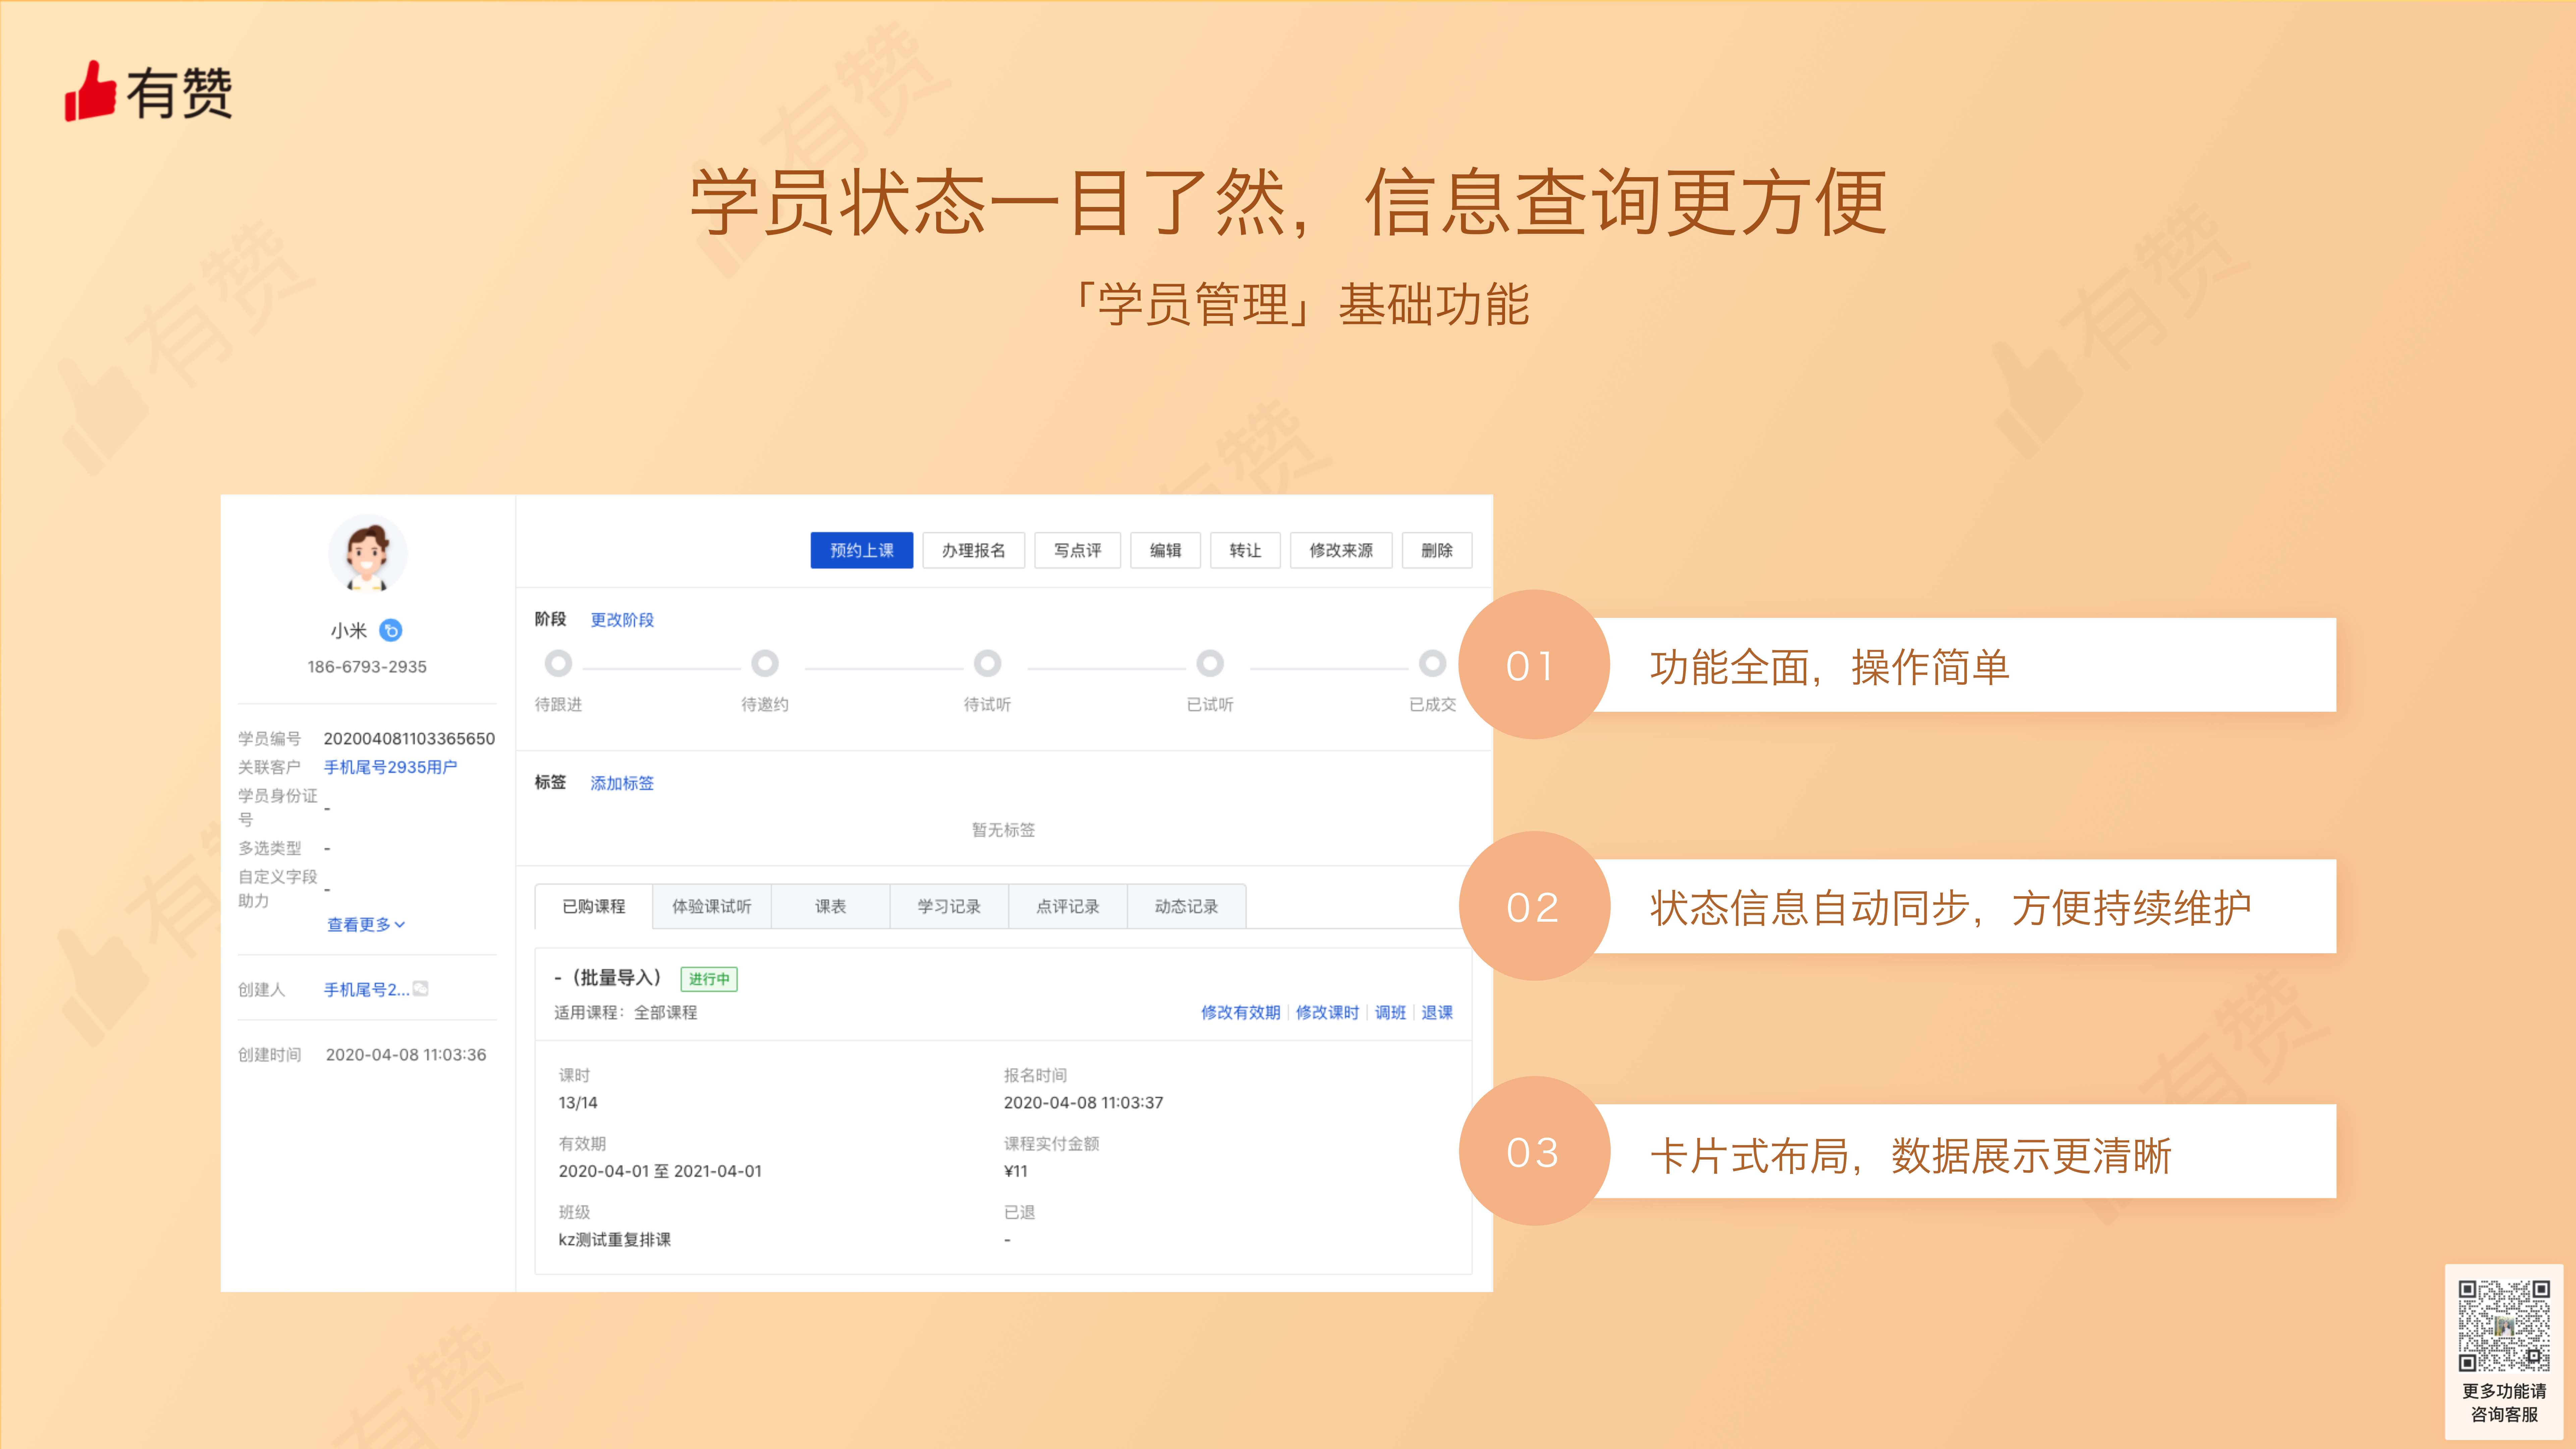Click the 02 circle badge
The height and width of the screenshot is (1449, 2576).
[1534, 906]
